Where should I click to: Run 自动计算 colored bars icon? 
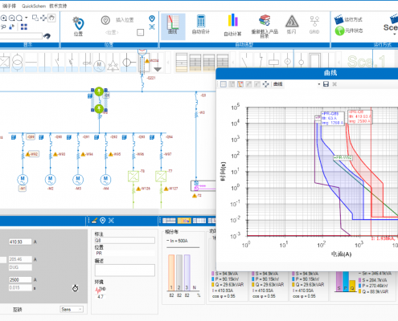232,25
